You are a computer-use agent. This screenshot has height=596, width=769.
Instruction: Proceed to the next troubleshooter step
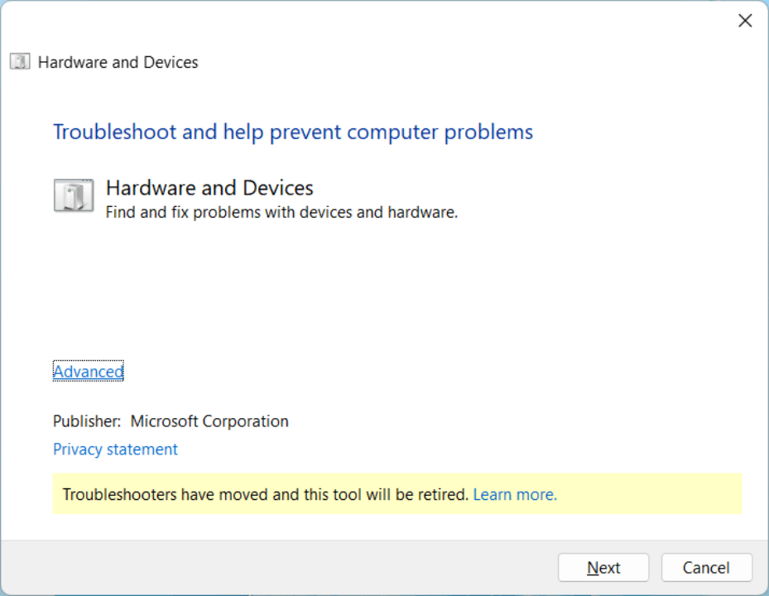[x=603, y=567]
